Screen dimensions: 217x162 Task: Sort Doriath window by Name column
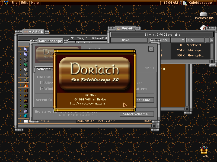click(129, 40)
